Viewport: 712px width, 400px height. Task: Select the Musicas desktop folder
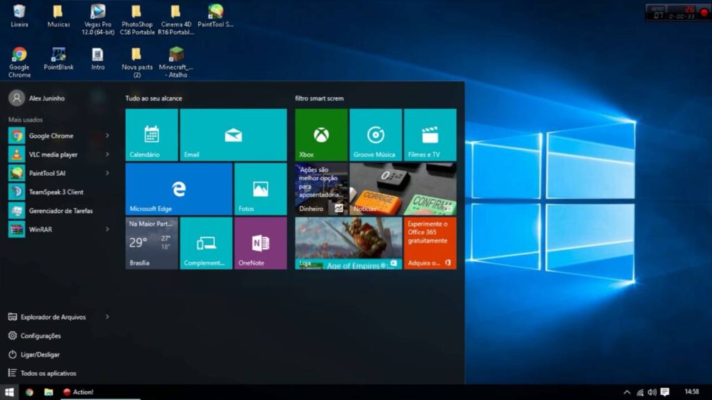pyautogui.click(x=58, y=17)
